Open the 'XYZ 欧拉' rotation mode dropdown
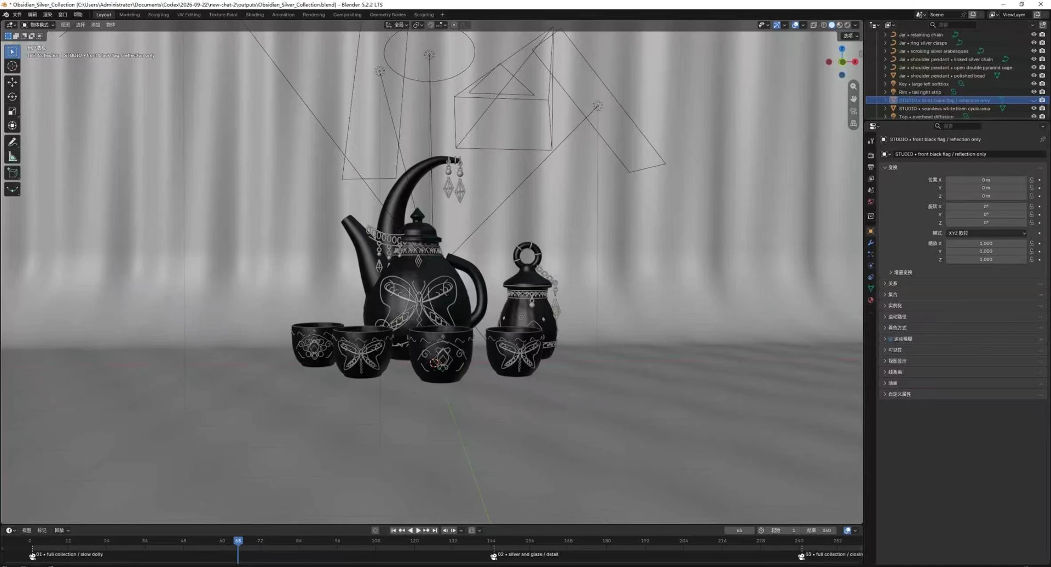 point(986,233)
